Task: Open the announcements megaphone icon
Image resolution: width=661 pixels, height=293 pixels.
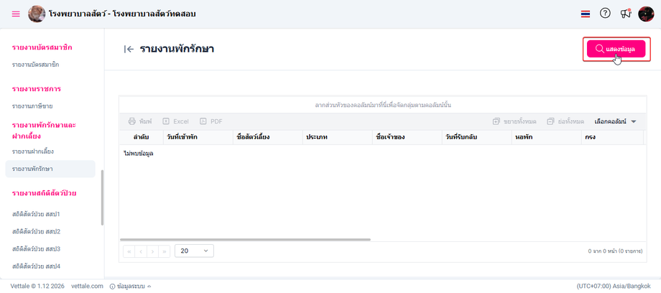Action: (x=626, y=14)
